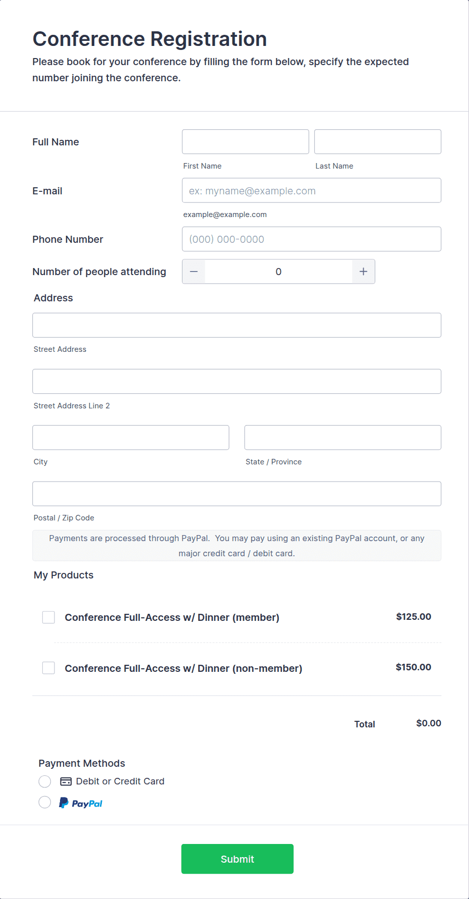Select the State / Province input box
This screenshot has height=899, width=469.
(x=342, y=437)
